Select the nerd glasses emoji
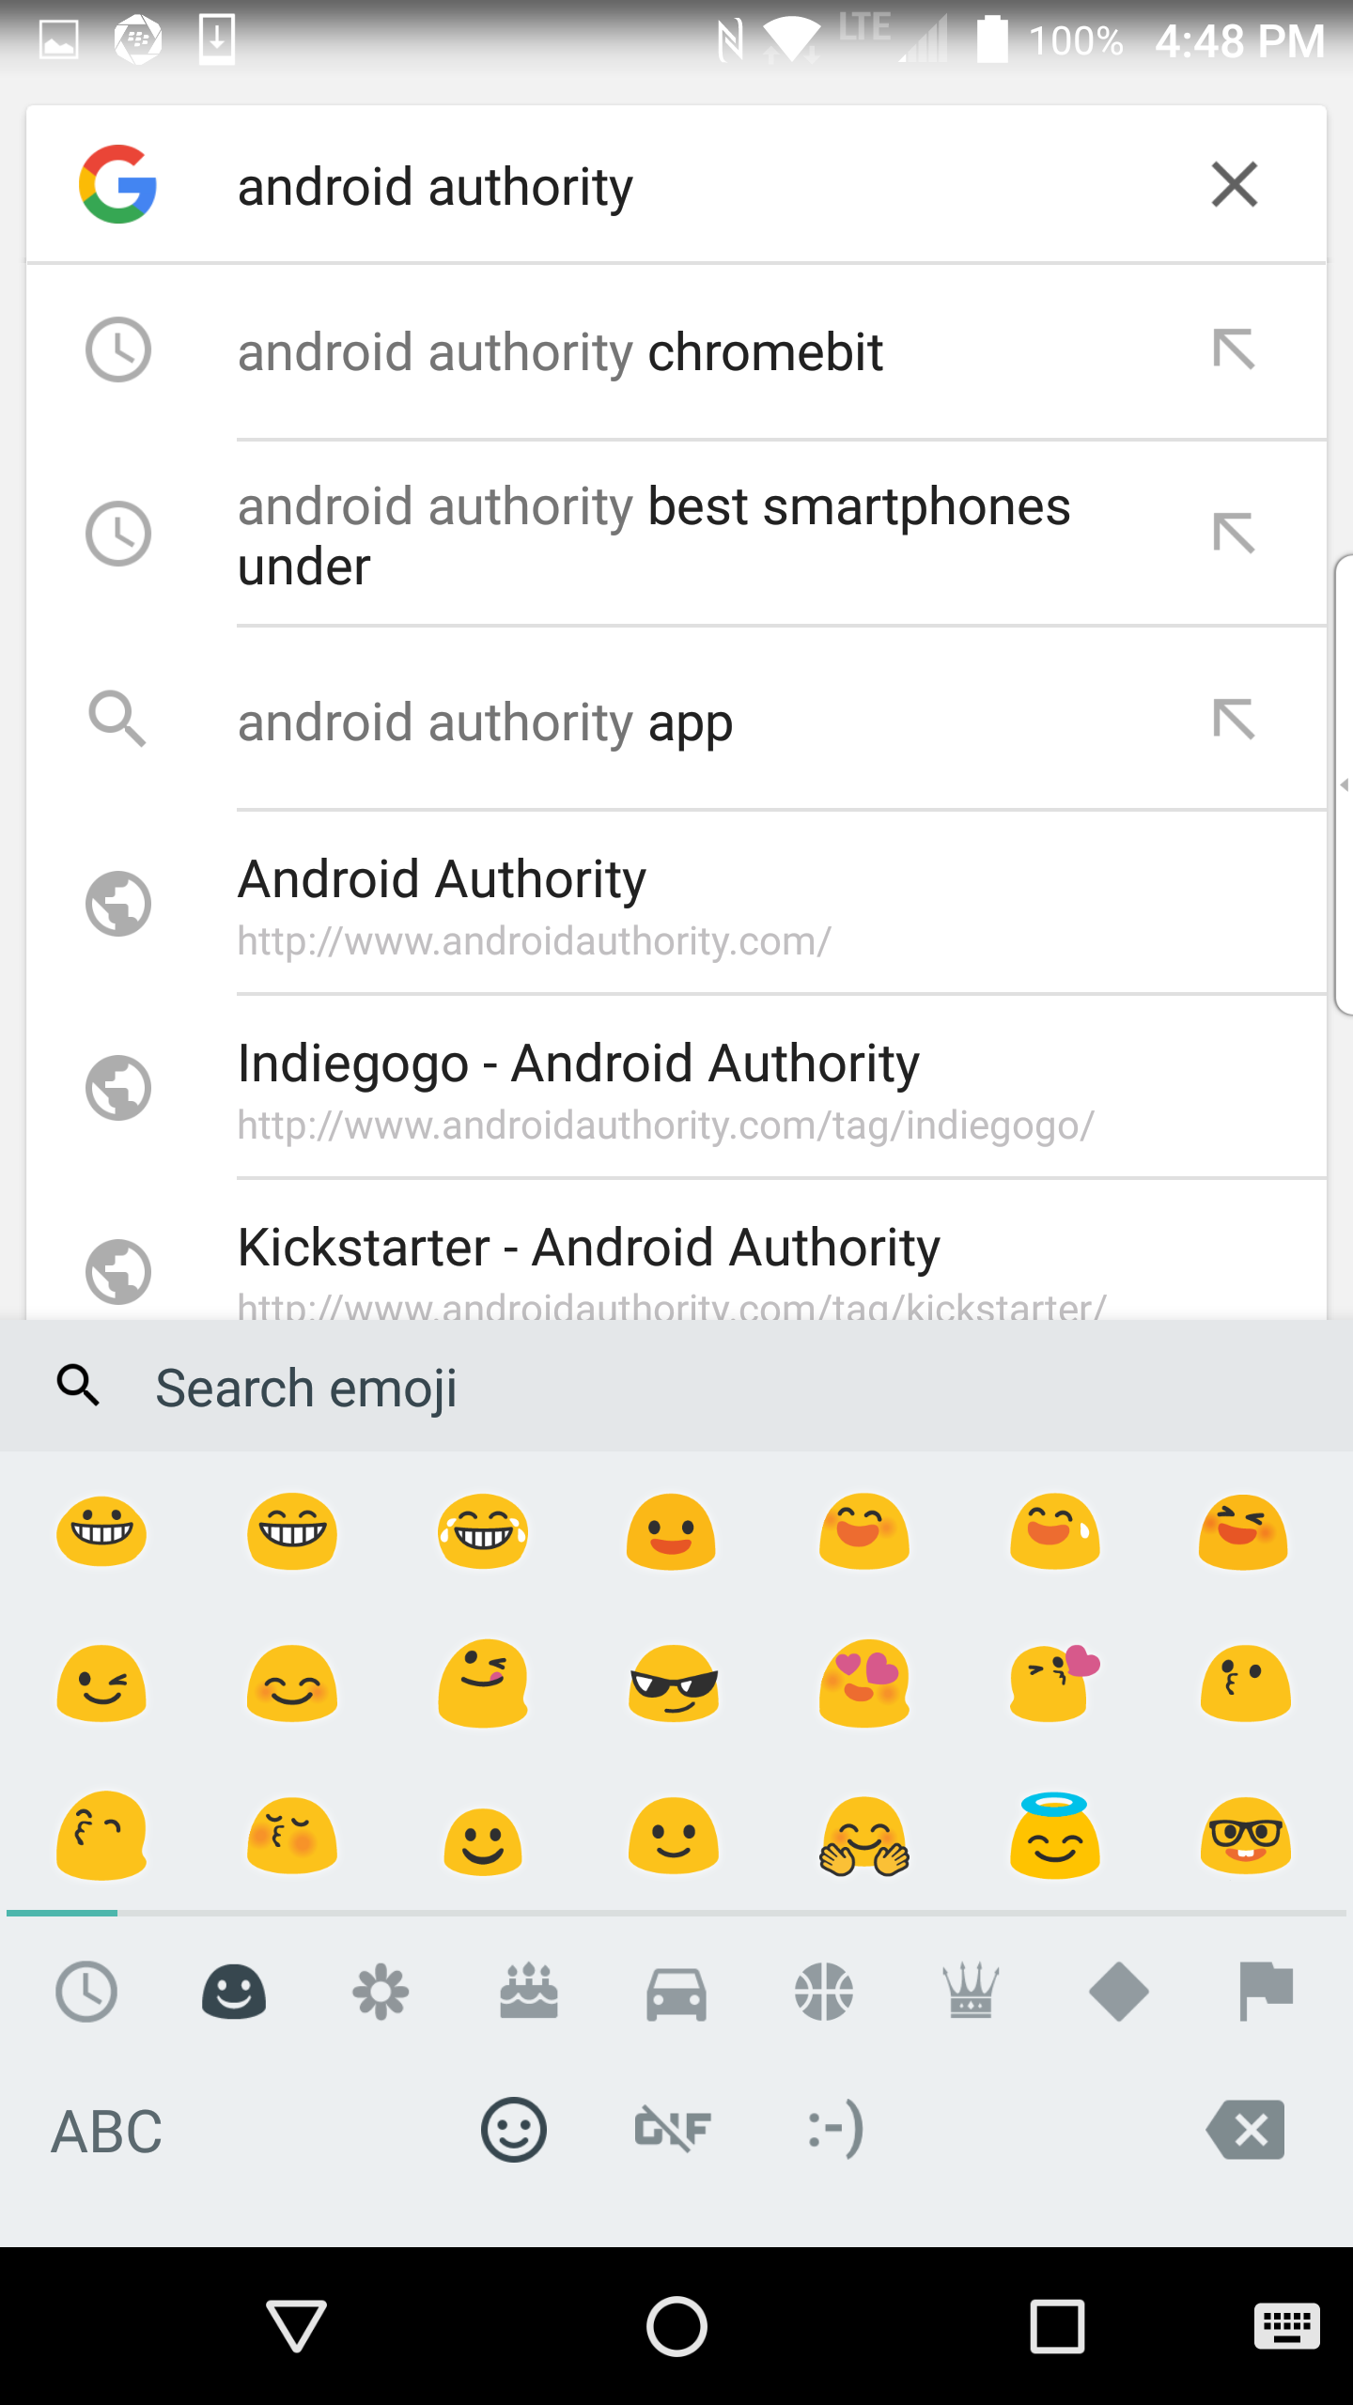The height and width of the screenshot is (2405, 1353). tap(1245, 1836)
